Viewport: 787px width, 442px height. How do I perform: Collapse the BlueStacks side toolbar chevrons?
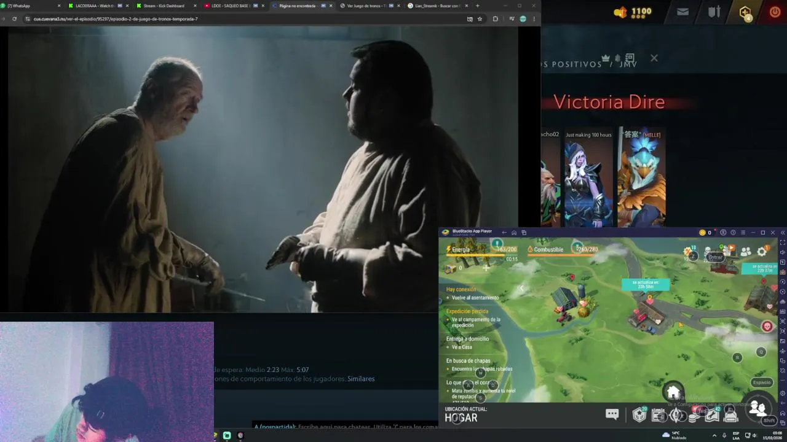pyautogui.click(x=782, y=233)
